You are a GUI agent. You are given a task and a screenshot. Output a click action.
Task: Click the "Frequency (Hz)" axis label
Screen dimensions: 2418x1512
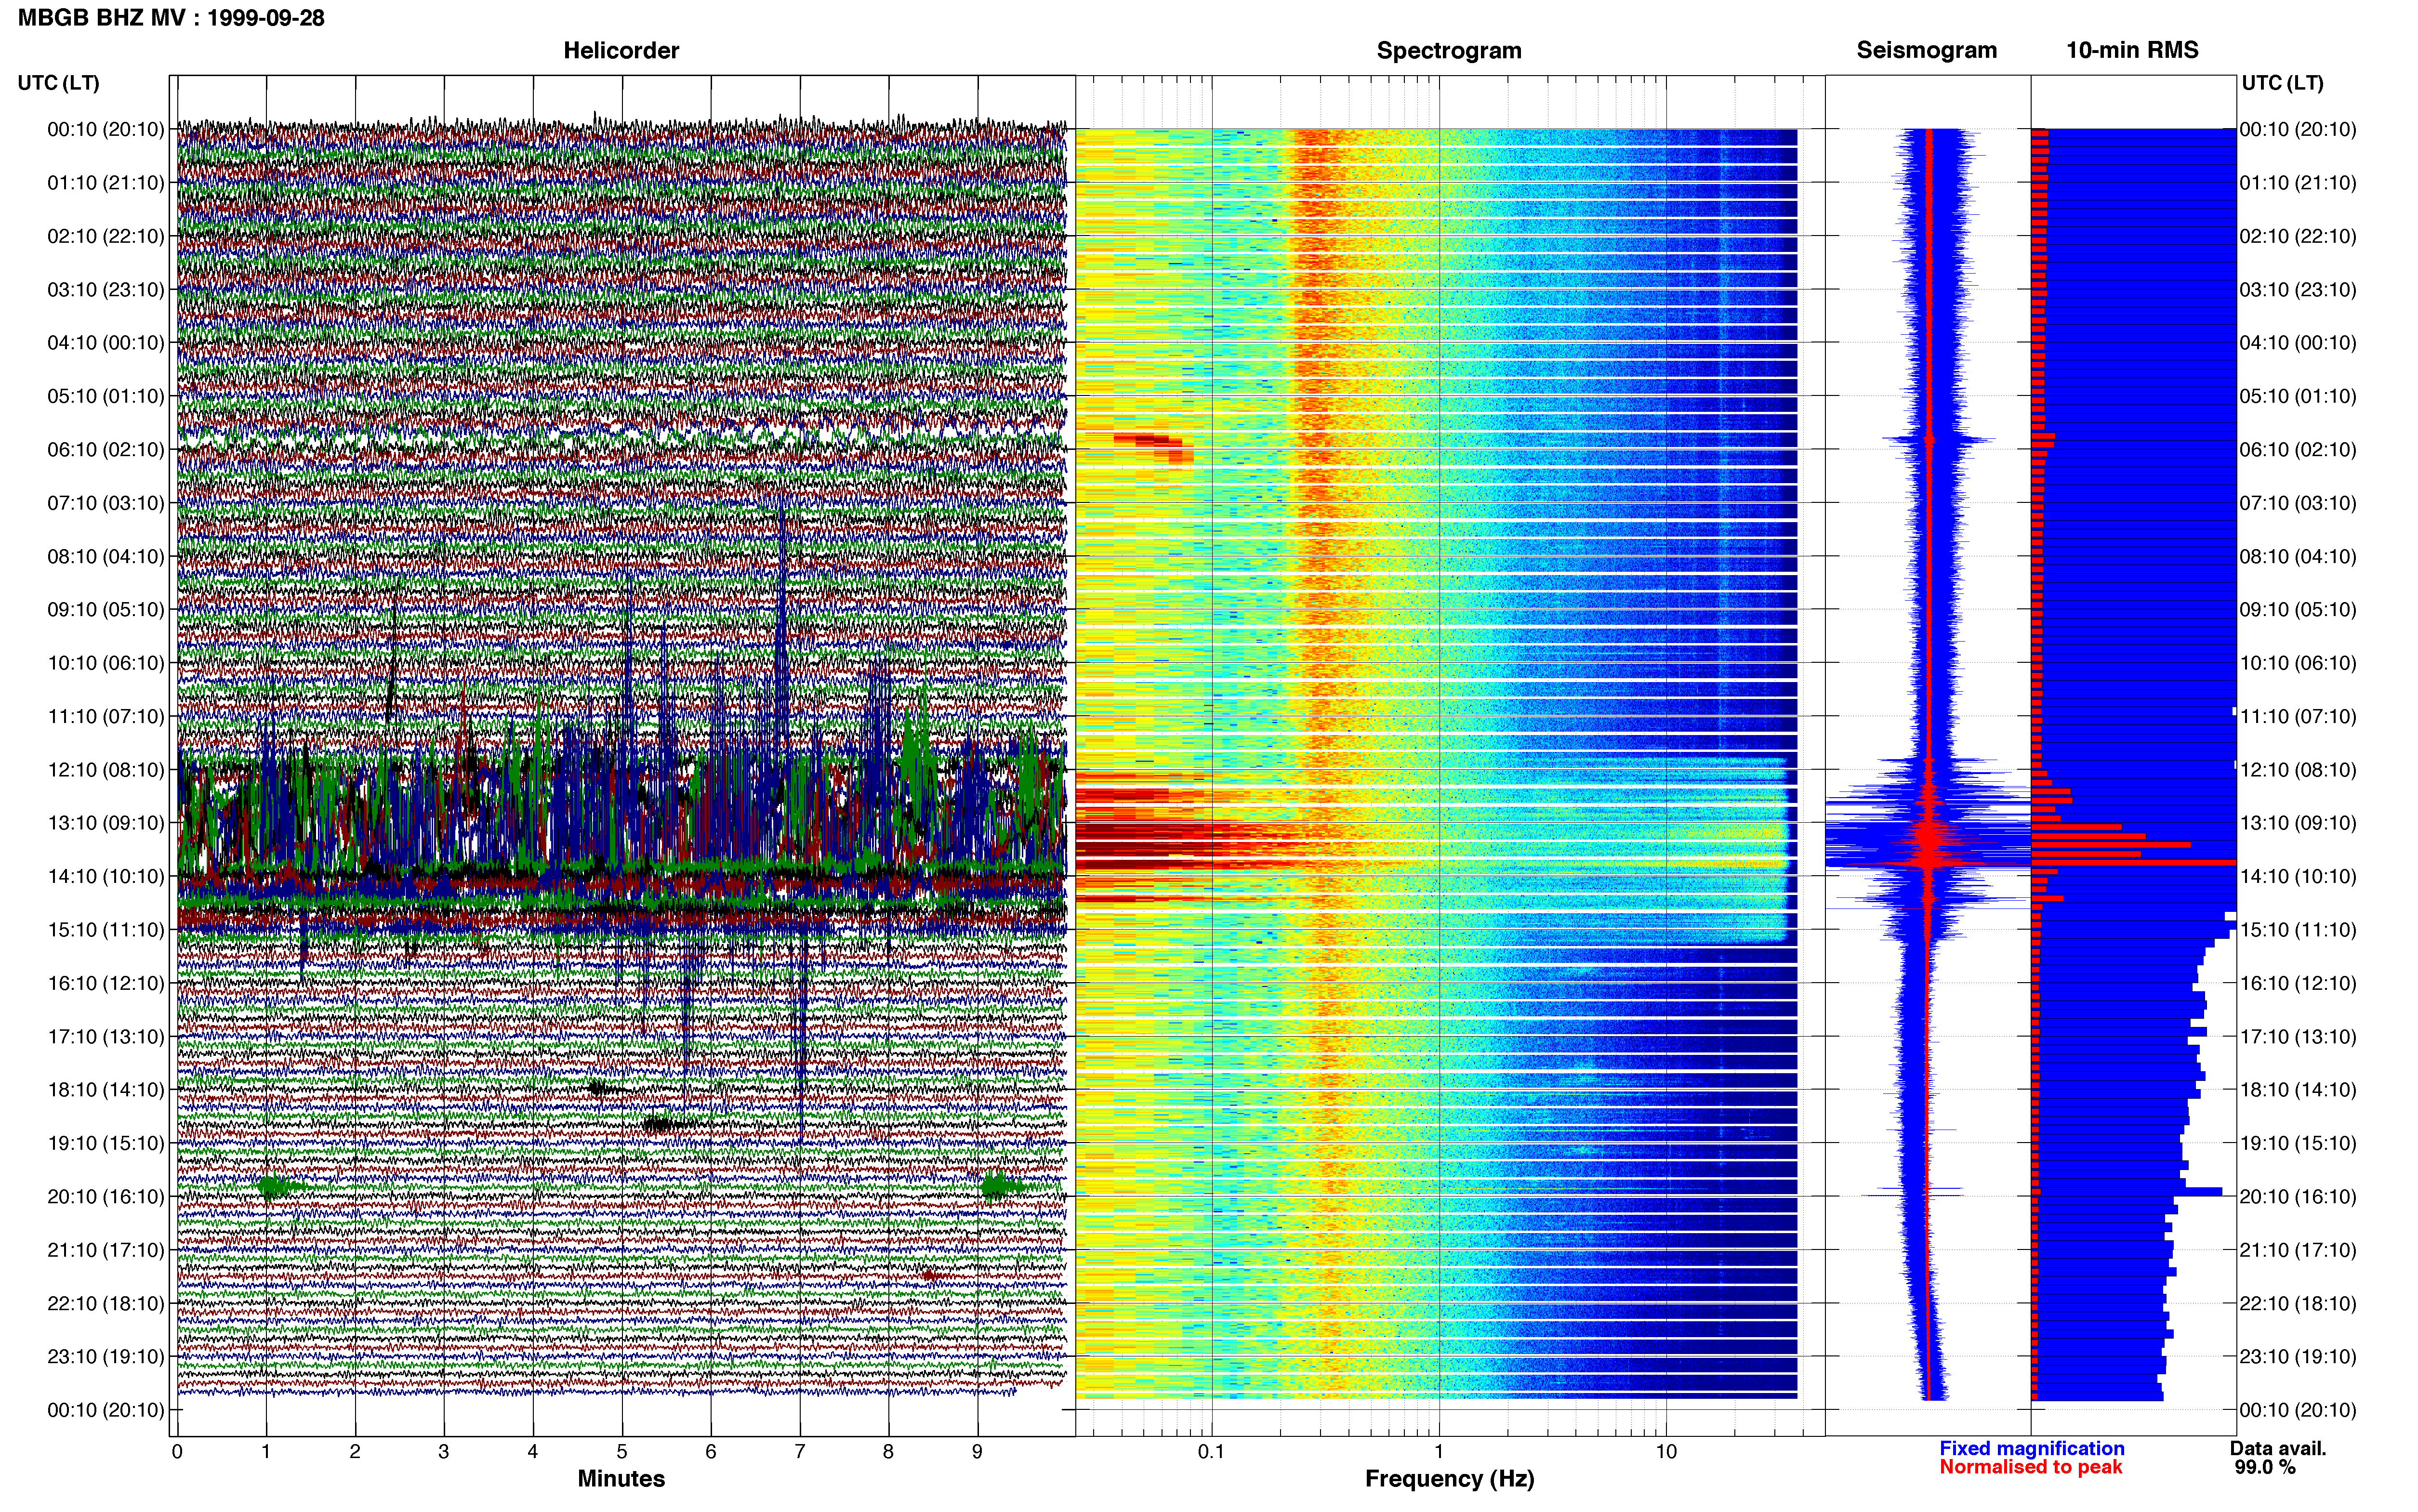1449,1479
